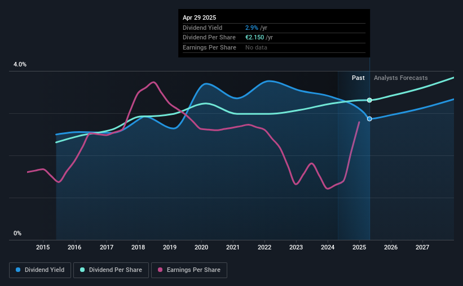Click the 2.9% dividend yield tooltip value

[252, 28]
